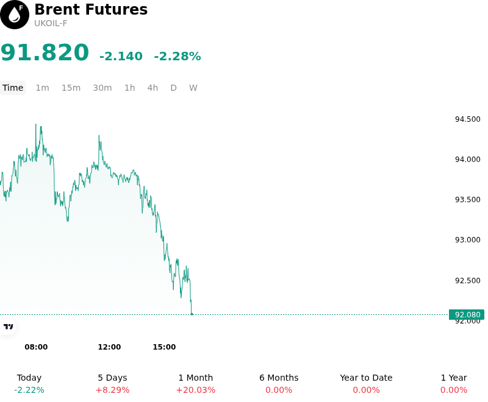This screenshot has height=402, width=488.
Task: Switch to the 15m interval
Action: [x=71, y=88]
